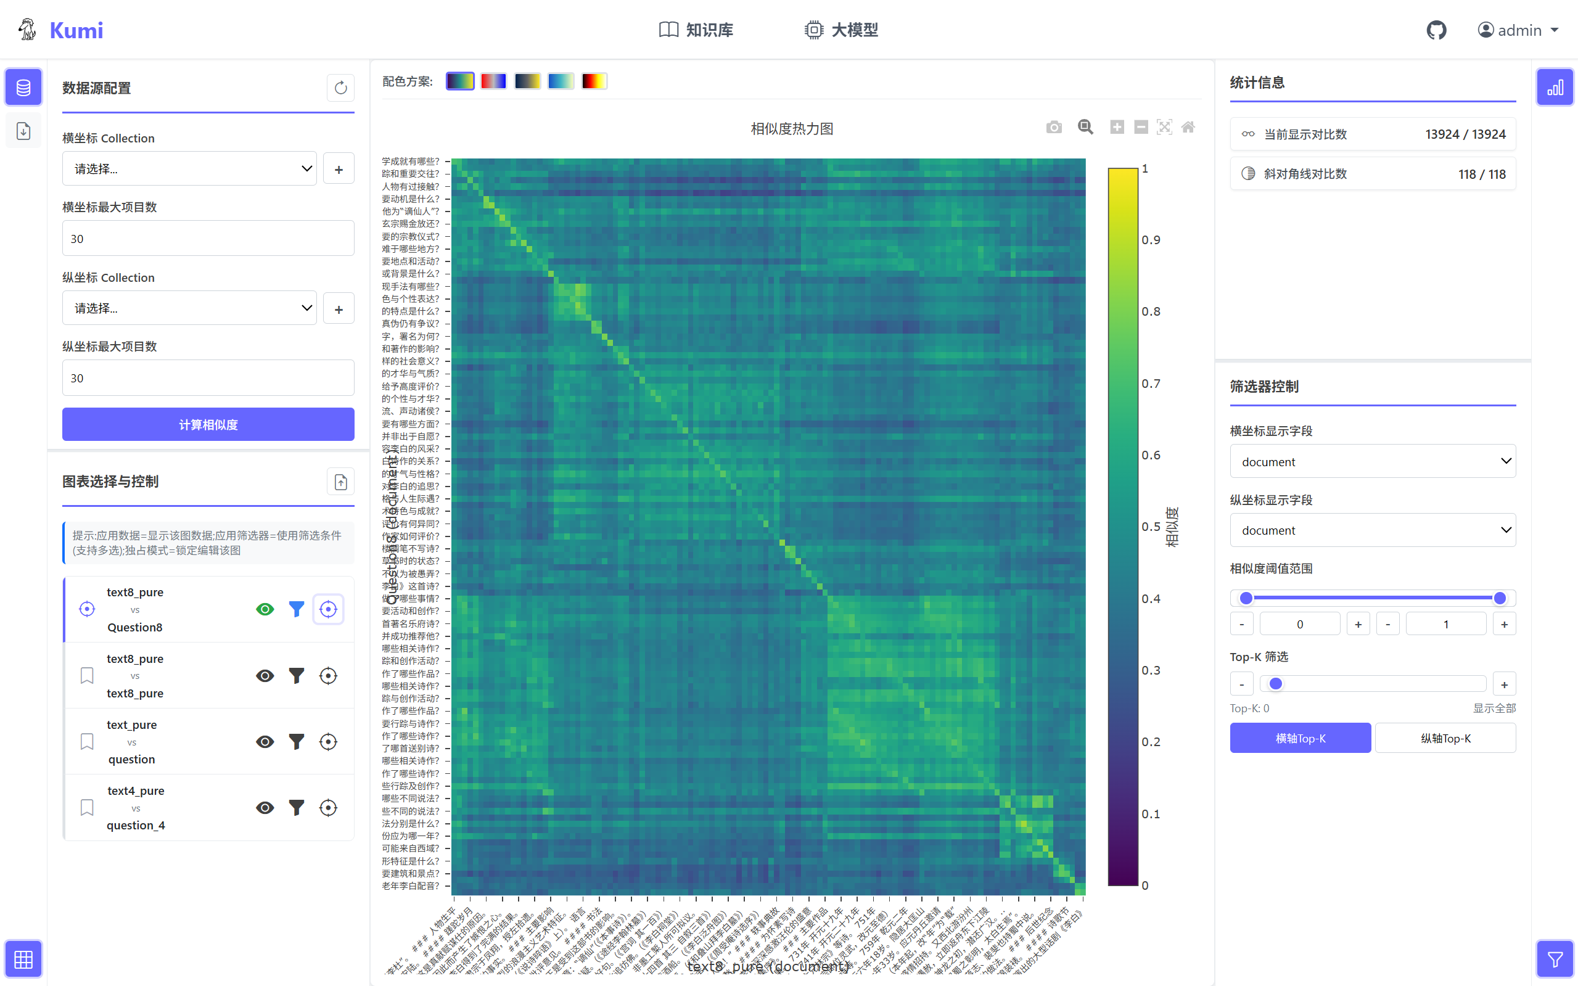The width and height of the screenshot is (1578, 986).
Task: Choose the red-blue color scheme swatch
Action: tap(493, 81)
